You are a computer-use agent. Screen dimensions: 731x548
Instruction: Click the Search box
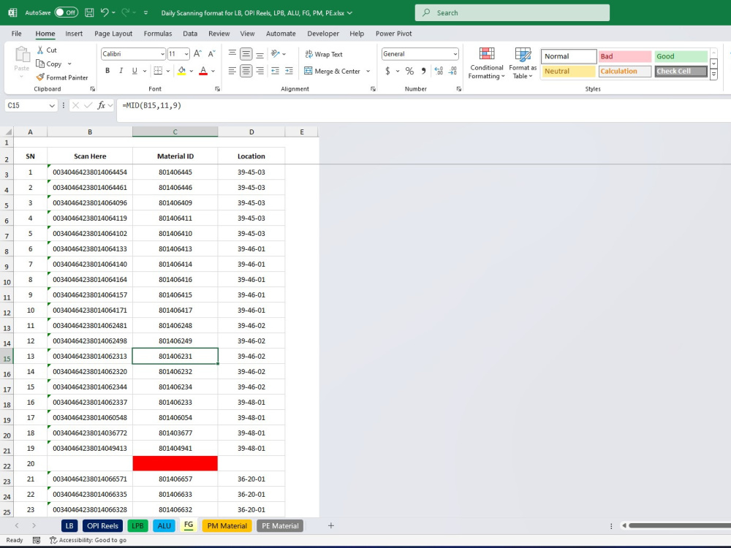[512, 12]
